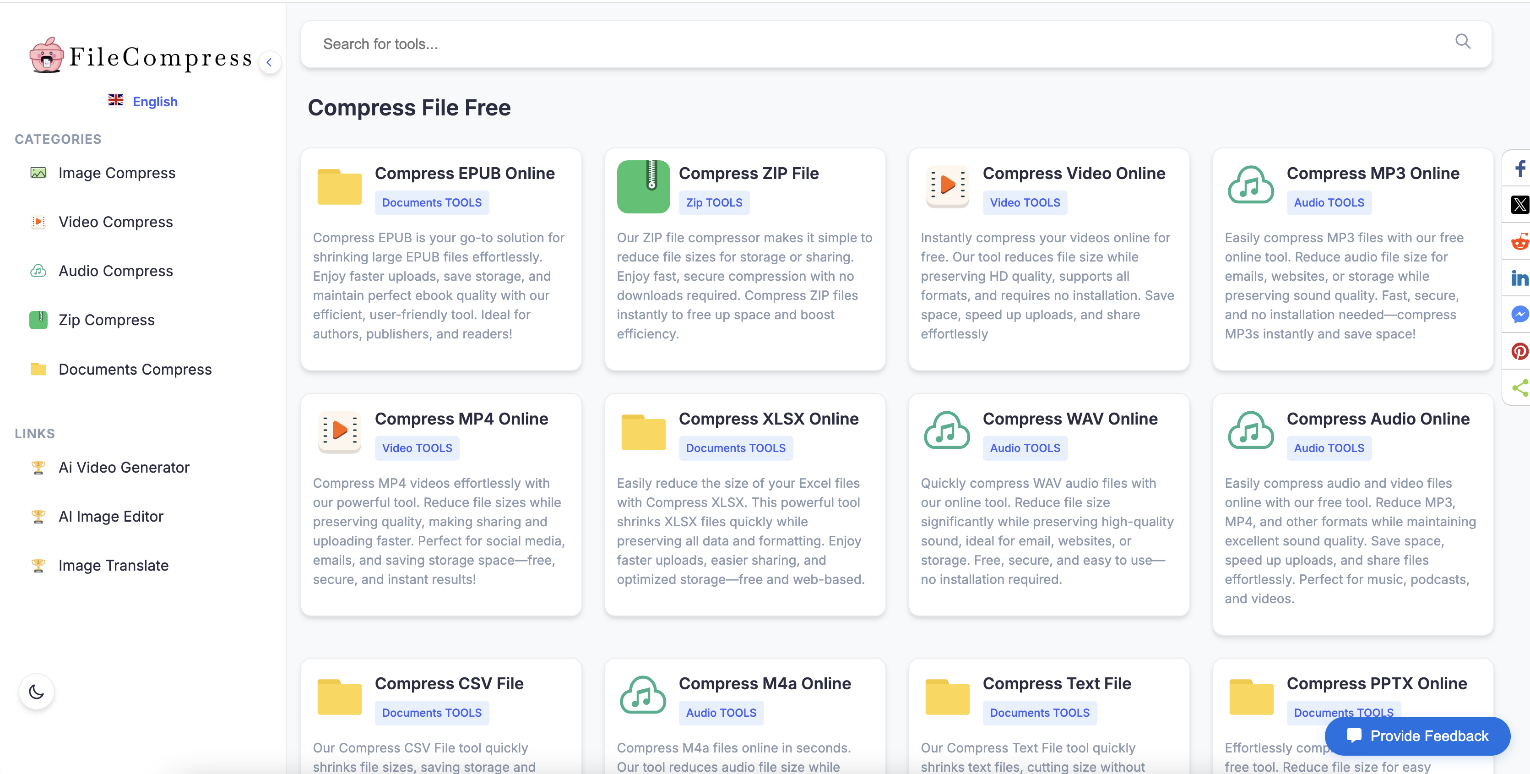Viewport: 1530px width, 774px height.
Task: Share the page via the Facebook icon
Action: (x=1520, y=168)
